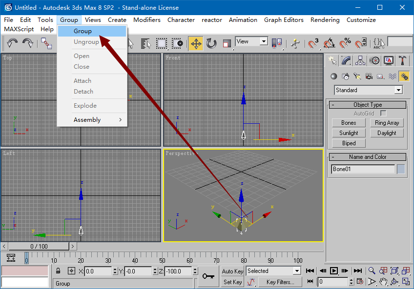Screen dimensions: 414x289
Task: Enable the AutoGrid checkbox
Action: click(383, 114)
